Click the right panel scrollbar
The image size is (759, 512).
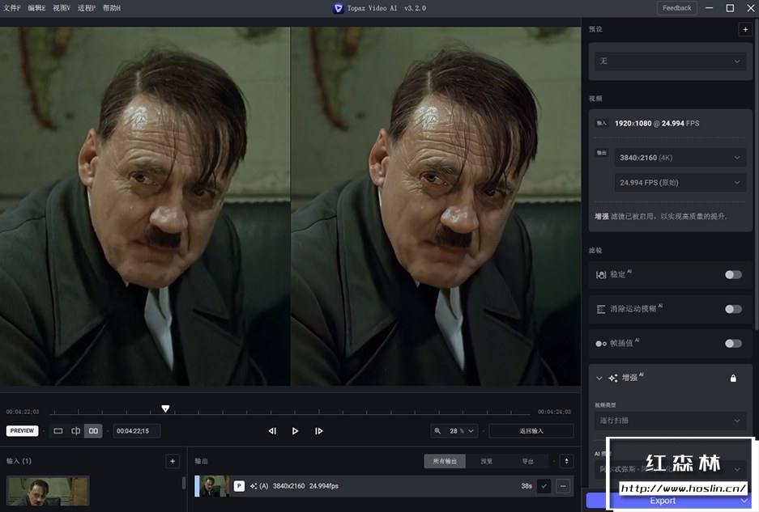[x=757, y=174]
